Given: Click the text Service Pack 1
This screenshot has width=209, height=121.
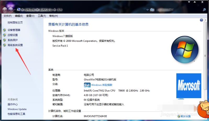Looking at the screenshot, I should [60, 46].
